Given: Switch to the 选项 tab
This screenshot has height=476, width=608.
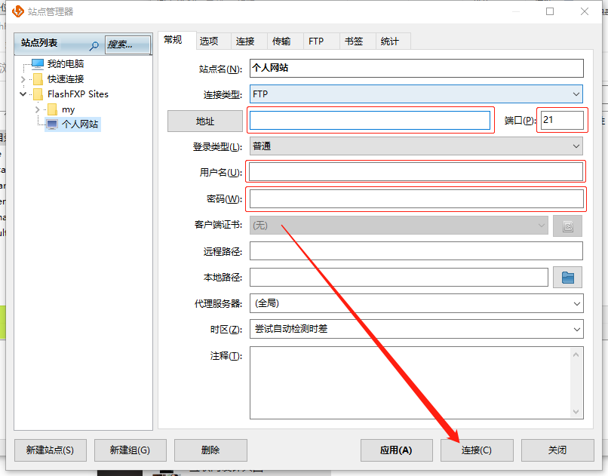Looking at the screenshot, I should point(209,41).
